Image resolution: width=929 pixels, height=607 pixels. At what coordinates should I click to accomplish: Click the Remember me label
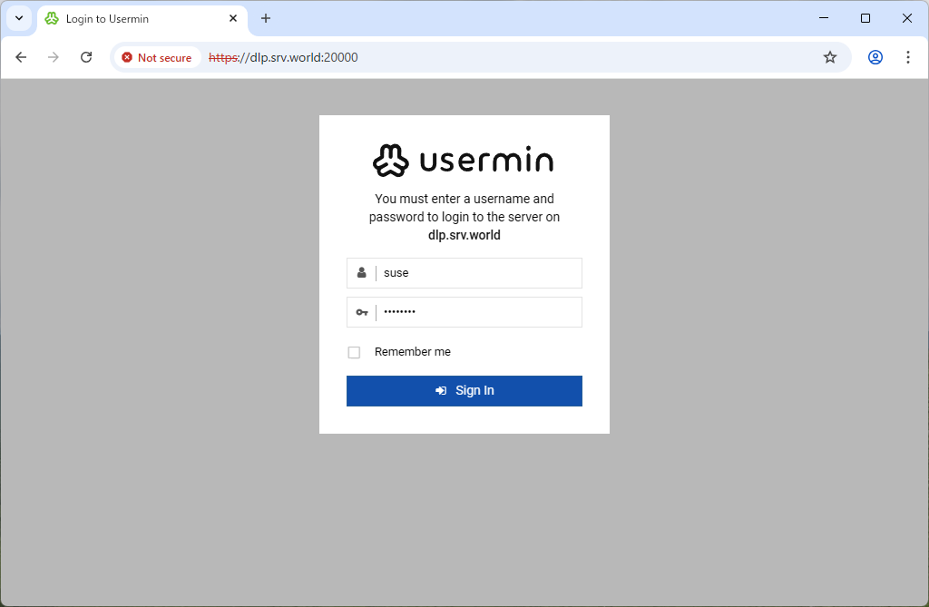tap(412, 352)
